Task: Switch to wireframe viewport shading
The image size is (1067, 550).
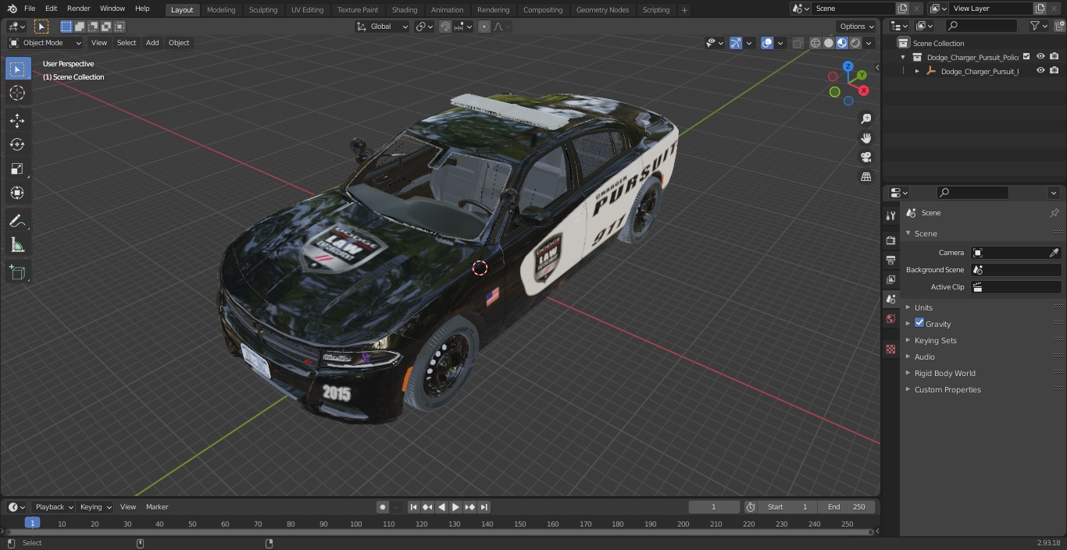Action: tap(815, 43)
